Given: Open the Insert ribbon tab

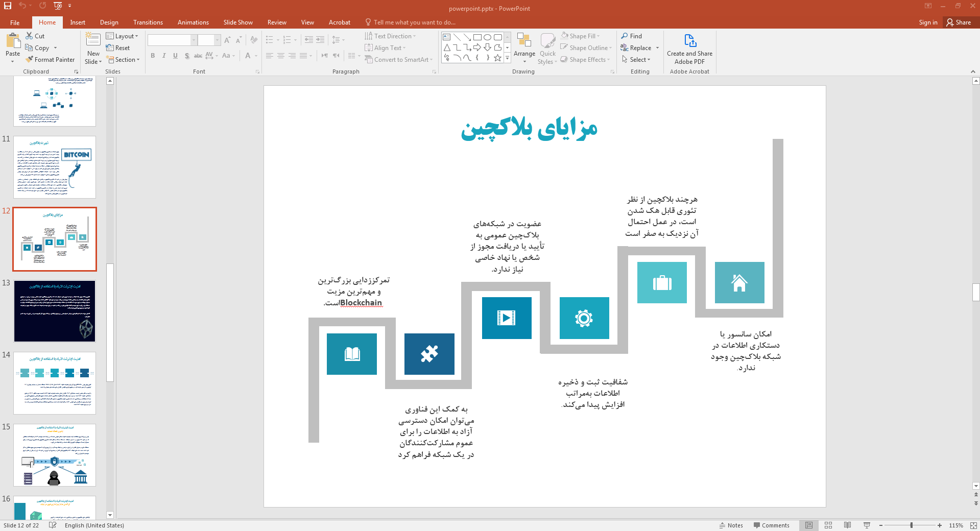Looking at the screenshot, I should coord(78,22).
